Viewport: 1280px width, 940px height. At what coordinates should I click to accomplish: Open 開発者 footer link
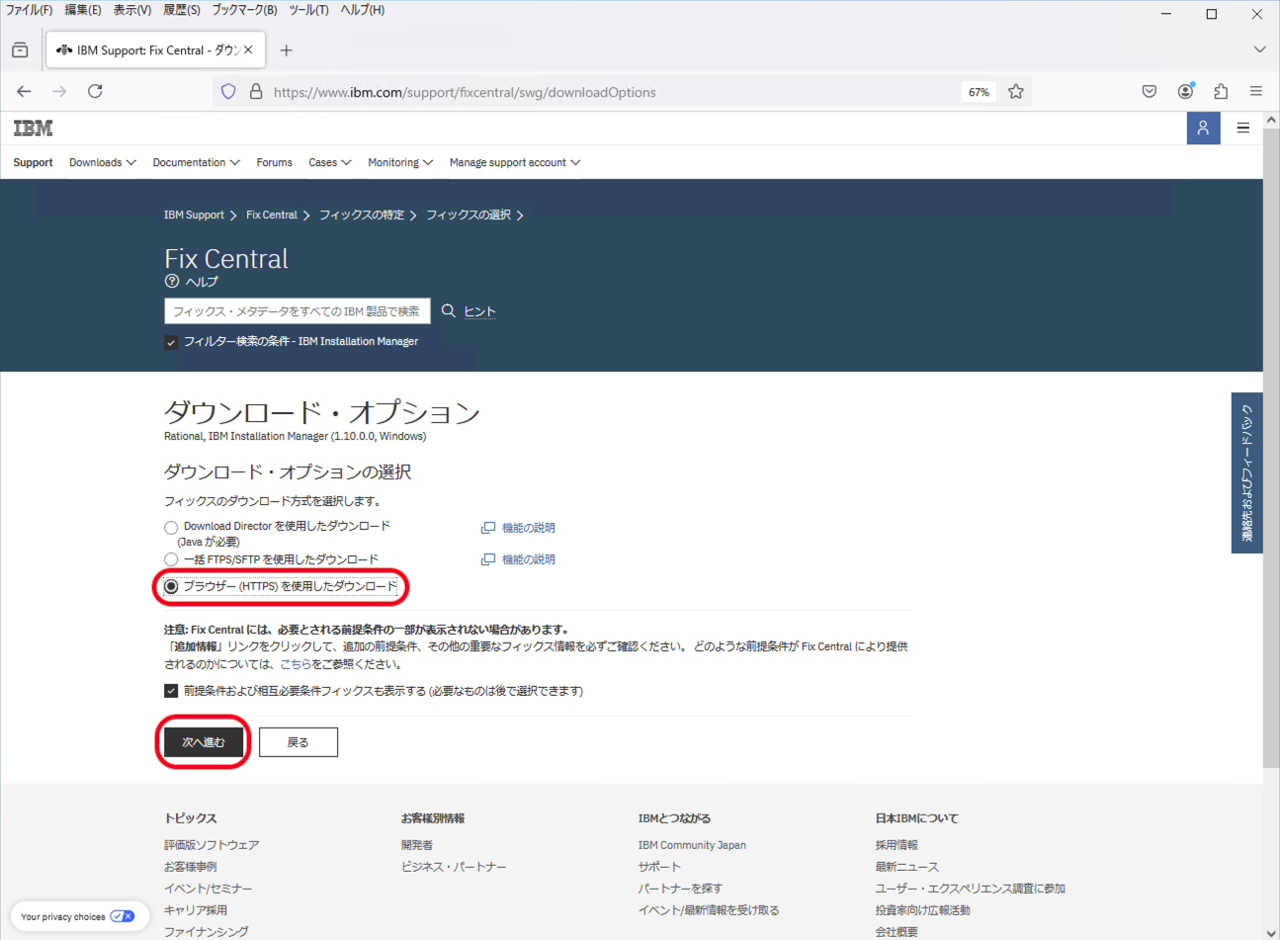coord(417,845)
